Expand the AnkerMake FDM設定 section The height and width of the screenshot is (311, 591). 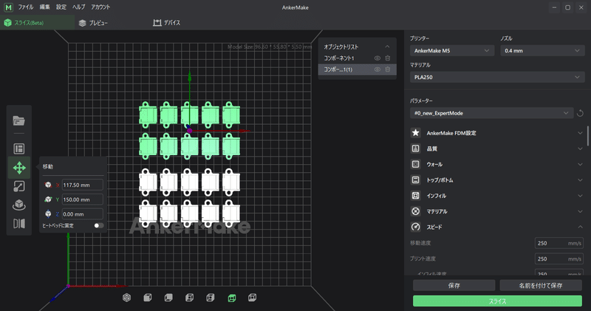point(580,133)
